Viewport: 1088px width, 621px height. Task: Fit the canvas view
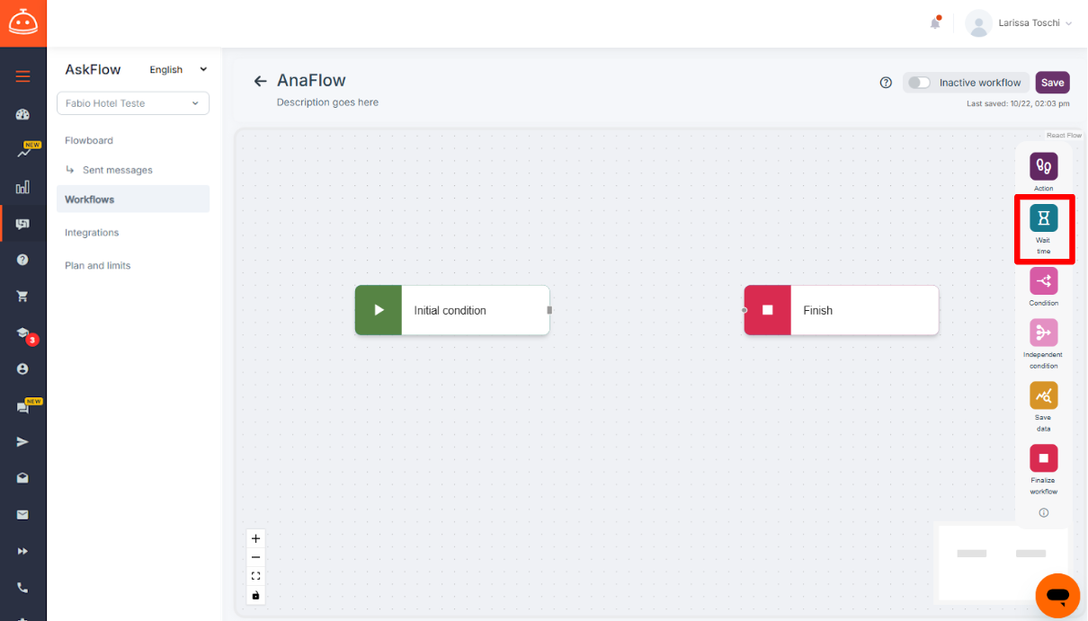[x=255, y=576]
